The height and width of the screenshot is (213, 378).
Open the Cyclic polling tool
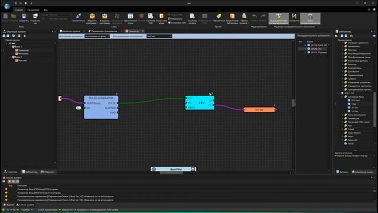(x=131, y=16)
